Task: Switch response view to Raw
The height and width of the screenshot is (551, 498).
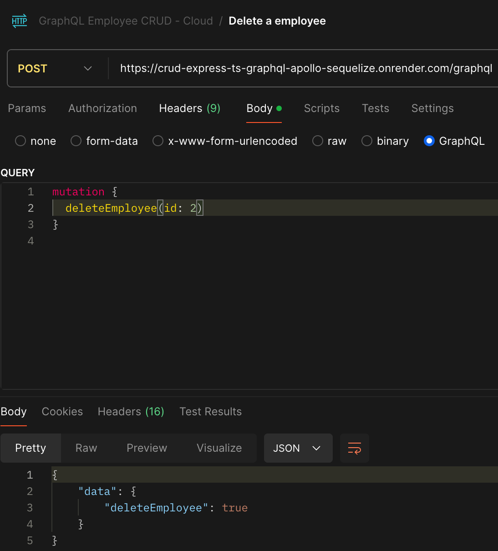Action: pos(86,448)
